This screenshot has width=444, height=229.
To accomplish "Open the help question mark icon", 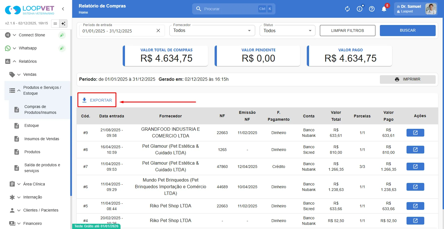I will [x=372, y=9].
